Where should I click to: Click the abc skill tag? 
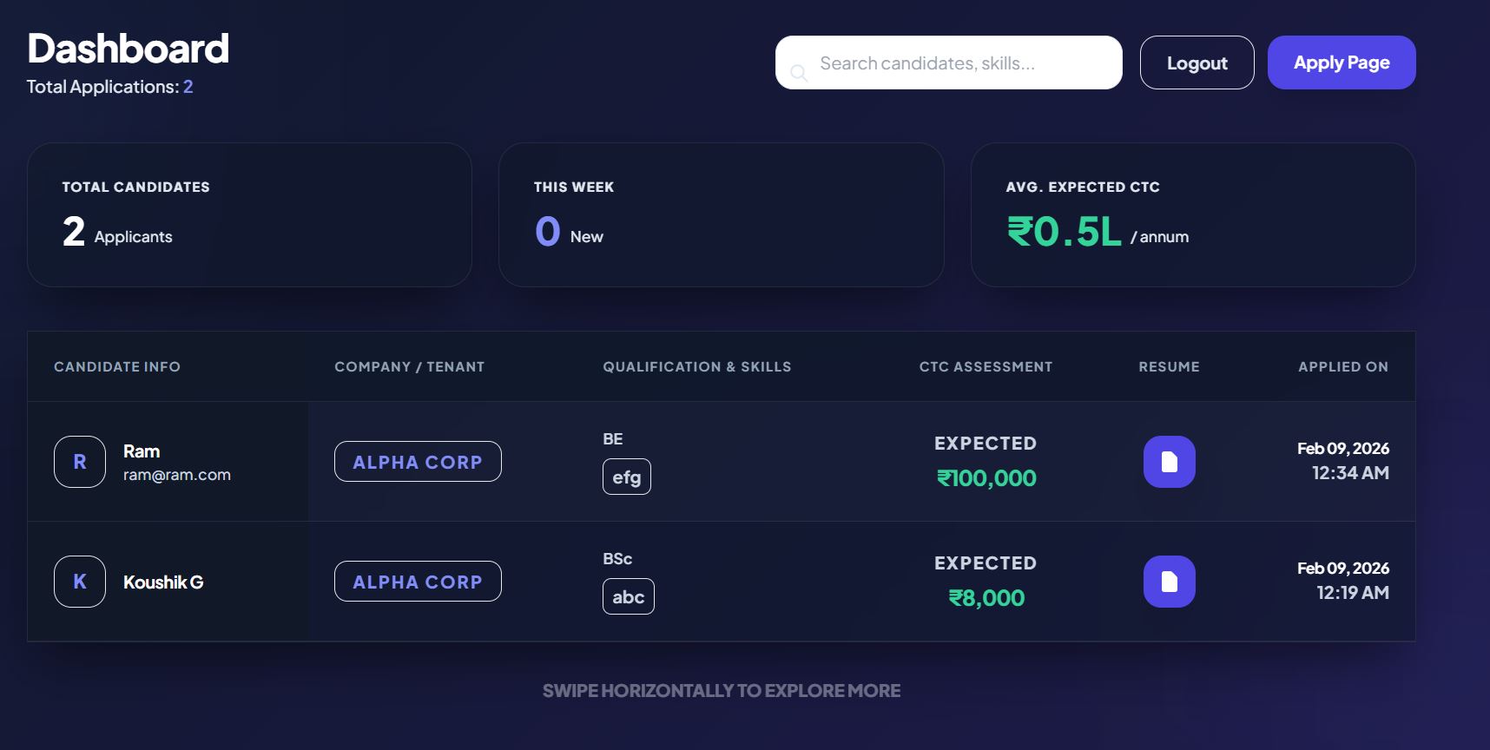(x=629, y=596)
